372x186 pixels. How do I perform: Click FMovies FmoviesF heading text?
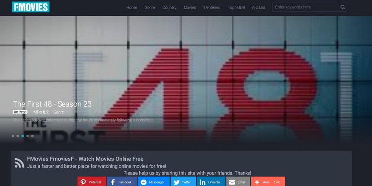tap(85, 159)
